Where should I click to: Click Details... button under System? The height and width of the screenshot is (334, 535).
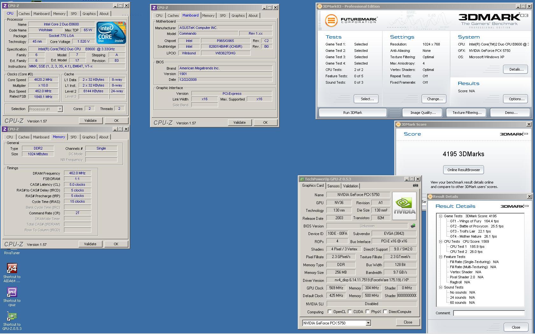click(516, 69)
